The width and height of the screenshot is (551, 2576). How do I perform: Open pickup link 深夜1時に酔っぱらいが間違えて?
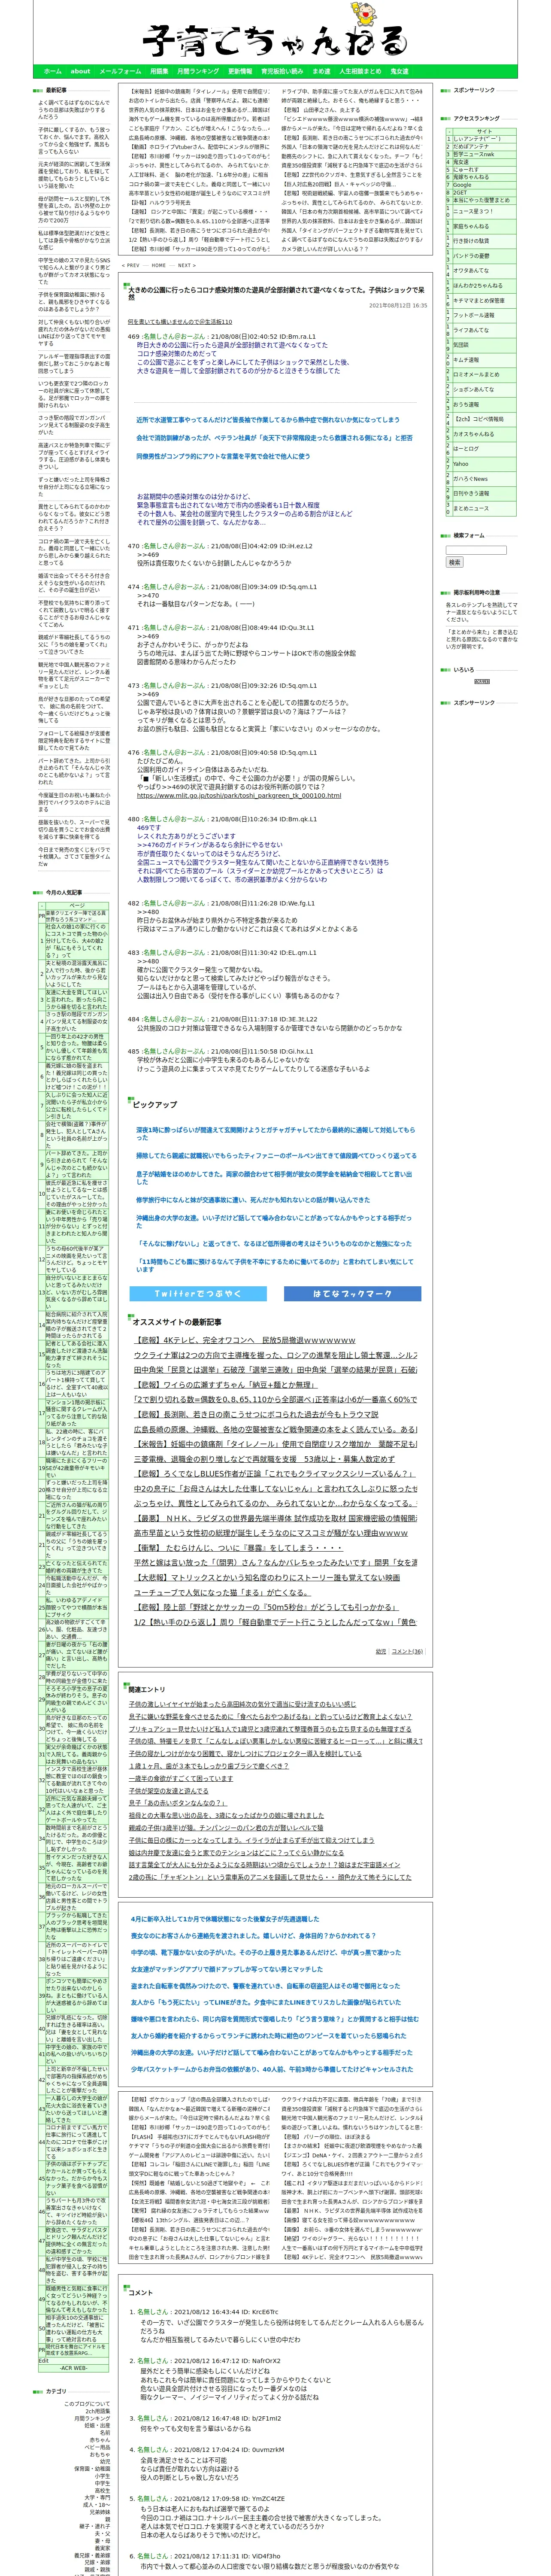pyautogui.click(x=276, y=1133)
